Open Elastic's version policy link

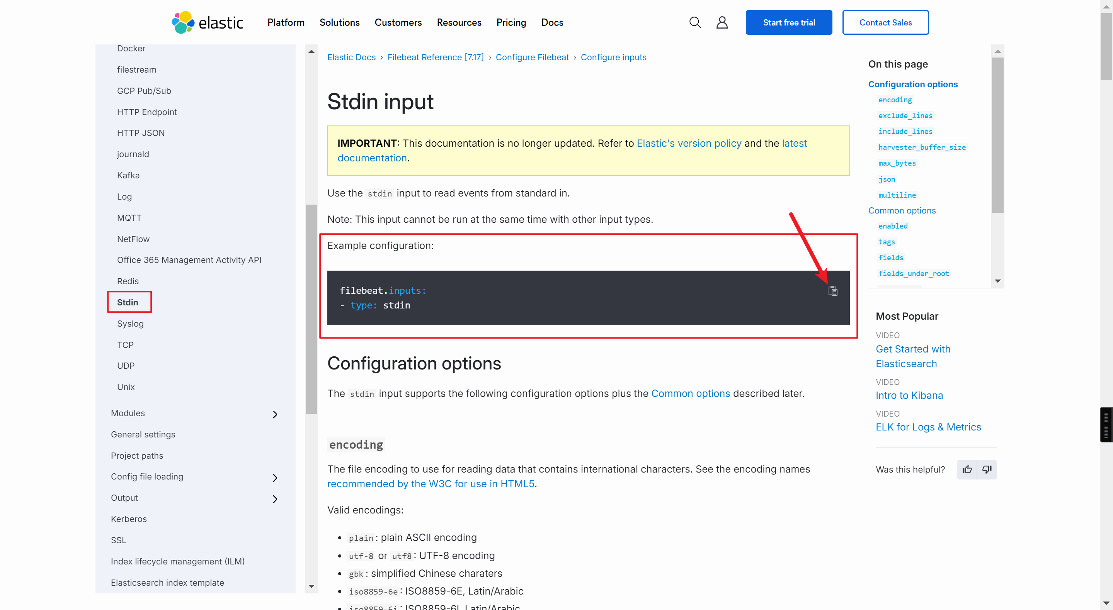689,143
